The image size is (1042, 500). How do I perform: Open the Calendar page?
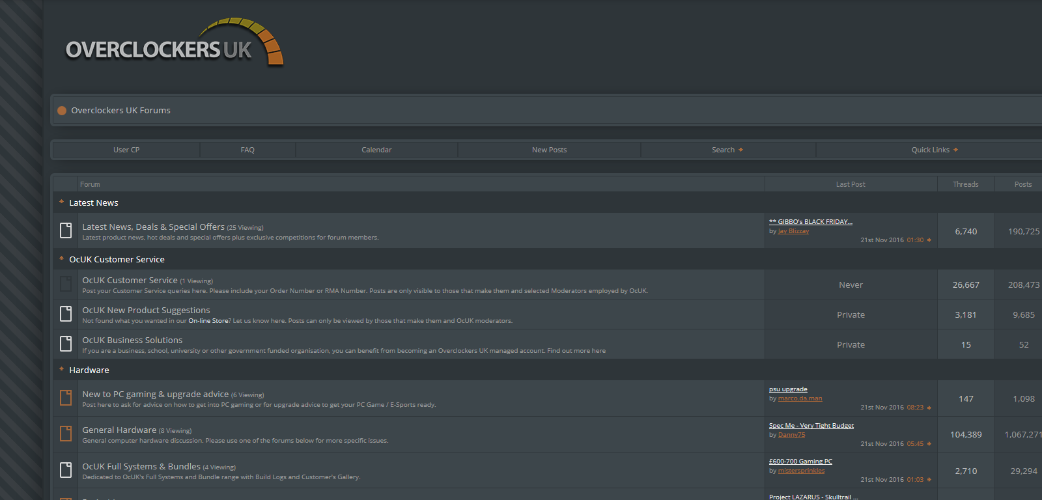376,150
